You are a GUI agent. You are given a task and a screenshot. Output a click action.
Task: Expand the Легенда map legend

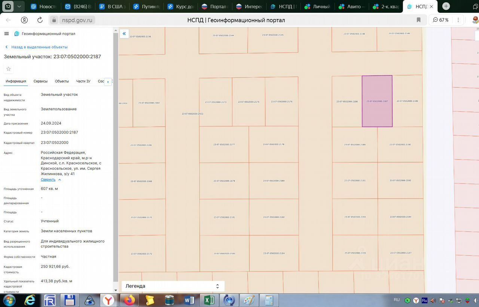pos(173,286)
